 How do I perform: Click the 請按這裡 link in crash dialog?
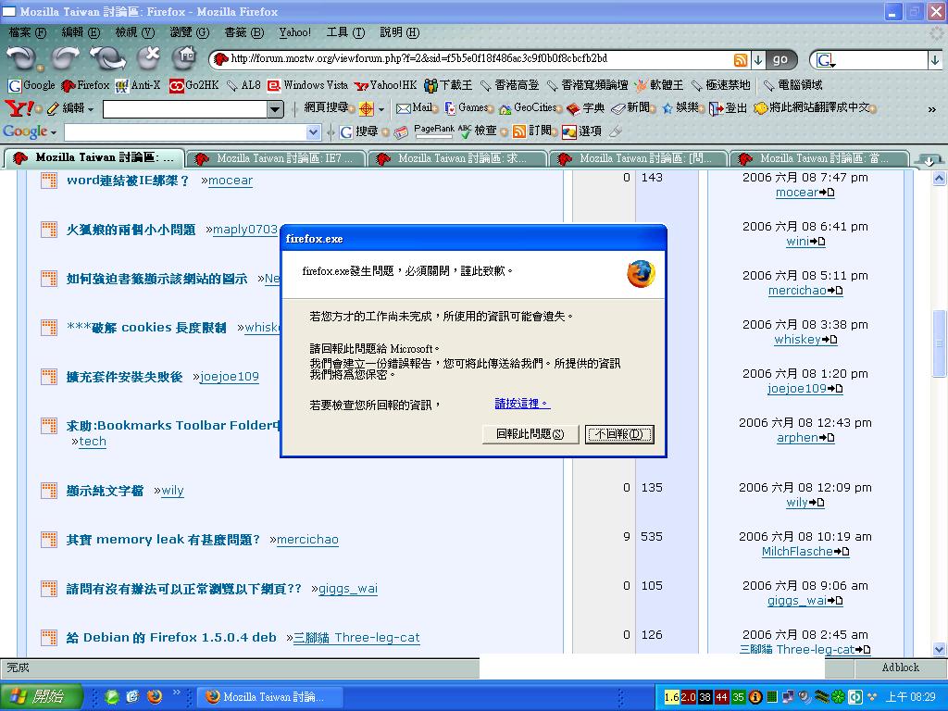522,404
